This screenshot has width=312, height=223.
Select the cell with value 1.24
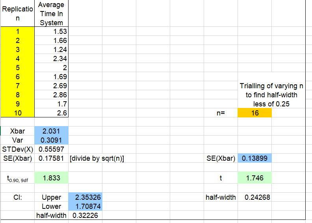(51, 49)
